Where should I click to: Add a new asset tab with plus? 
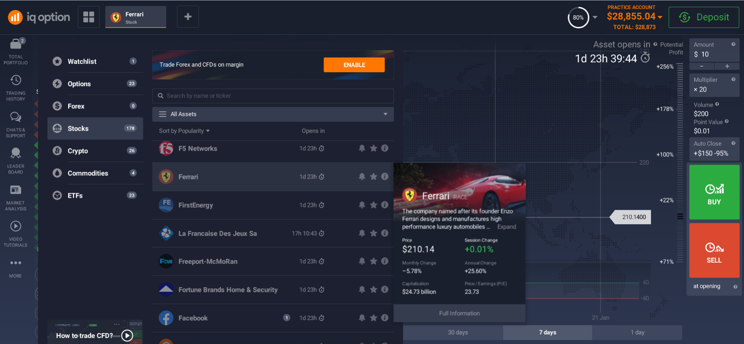click(x=188, y=17)
